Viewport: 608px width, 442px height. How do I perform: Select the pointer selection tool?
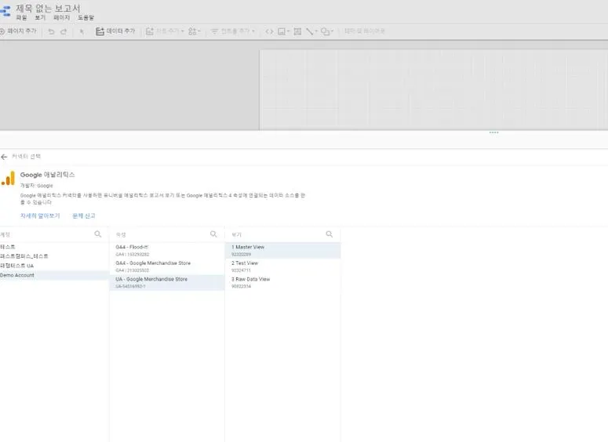(x=82, y=31)
